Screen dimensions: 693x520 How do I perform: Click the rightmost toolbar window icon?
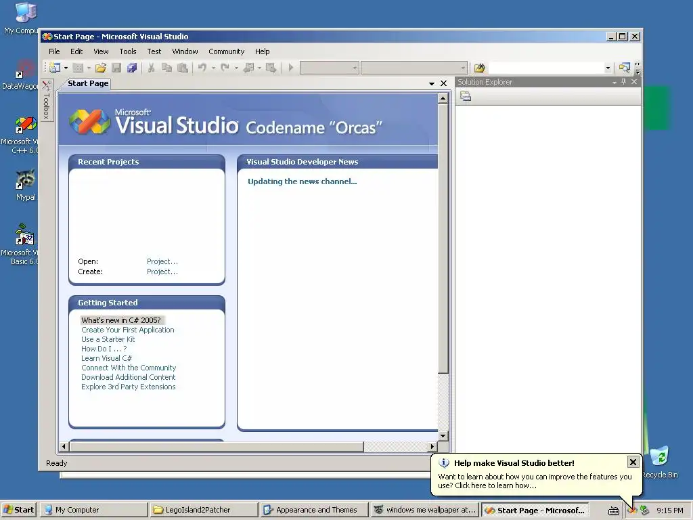point(624,68)
